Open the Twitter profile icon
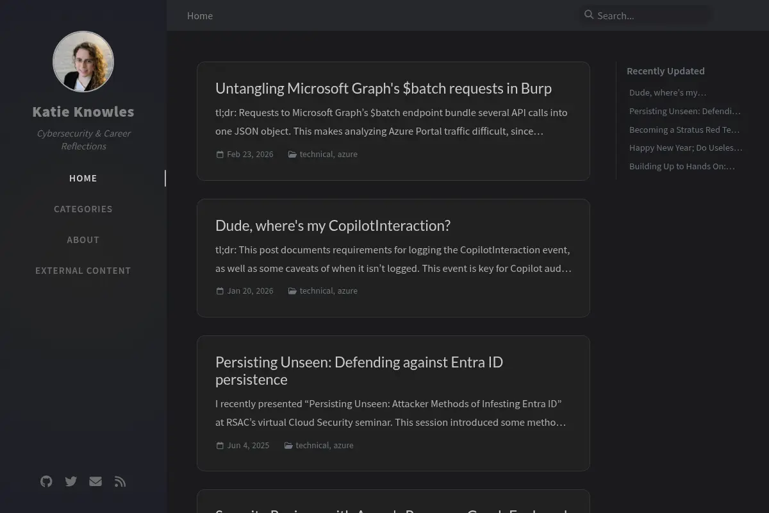Screen dimensions: 769x513 [71, 481]
